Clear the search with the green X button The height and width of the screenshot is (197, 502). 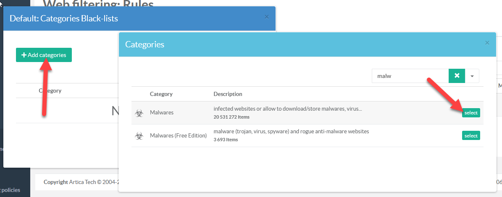coord(457,76)
